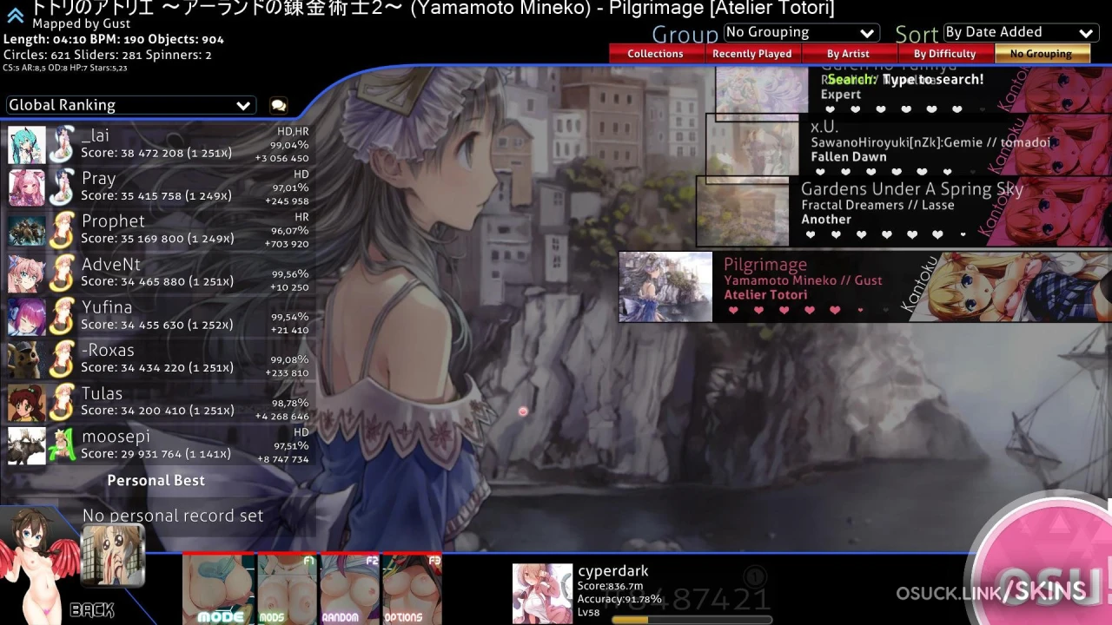
Task: Select the No Grouping tab
Action: 1041,54
